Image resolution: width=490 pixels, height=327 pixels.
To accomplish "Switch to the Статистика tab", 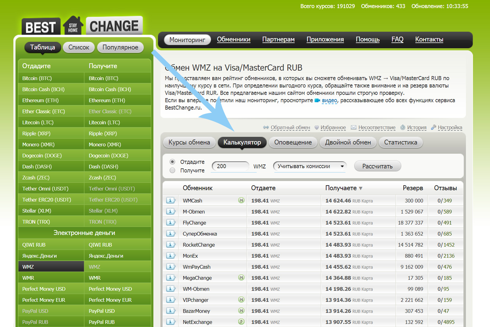I will click(401, 142).
